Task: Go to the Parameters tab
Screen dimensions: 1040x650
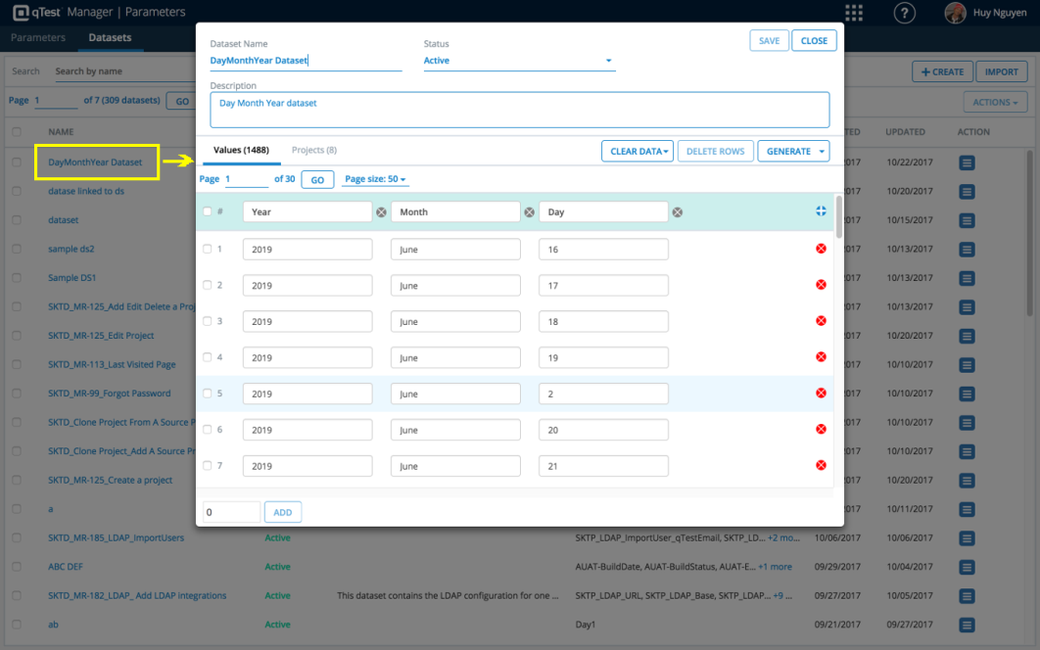Action: point(37,38)
